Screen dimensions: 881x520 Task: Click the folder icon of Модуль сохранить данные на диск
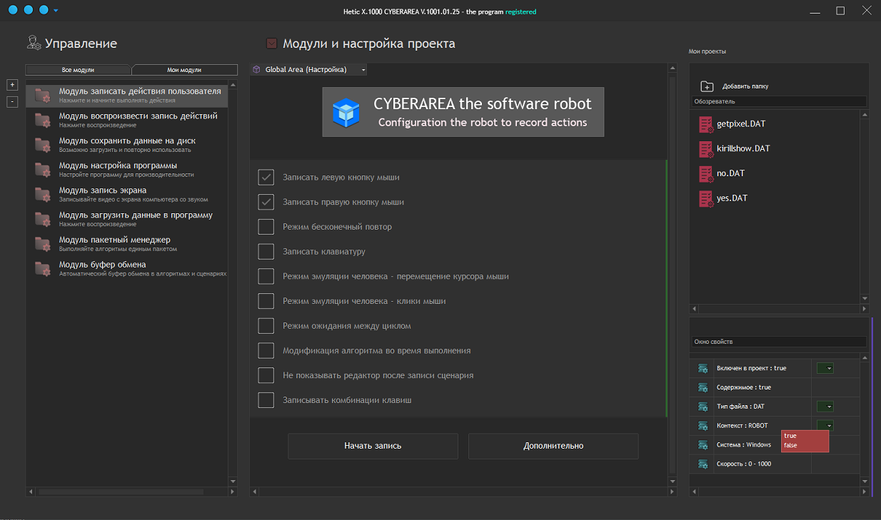(x=43, y=145)
